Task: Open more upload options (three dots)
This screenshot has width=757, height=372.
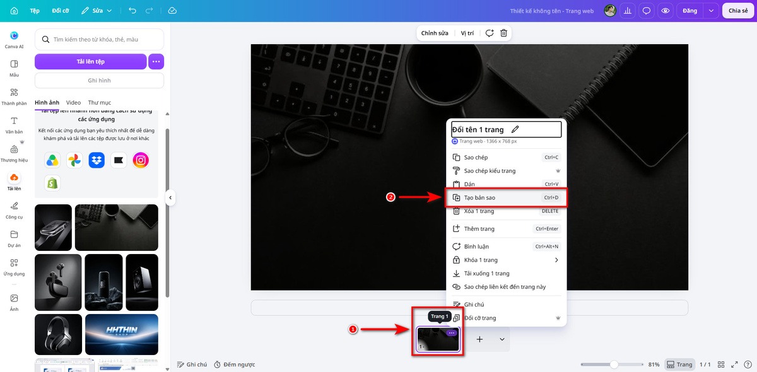Action: (156, 61)
